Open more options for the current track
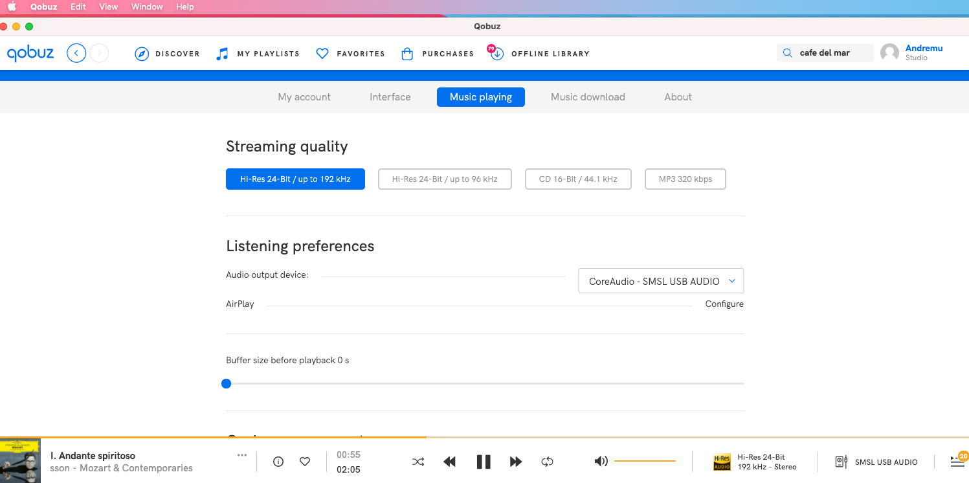The image size is (969, 483). tap(242, 455)
